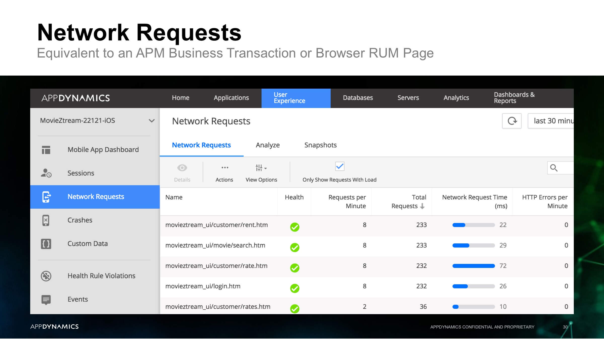Toggle Only Show Requests With Load checkbox
Viewport: 604px width, 339px height.
pos(340,166)
